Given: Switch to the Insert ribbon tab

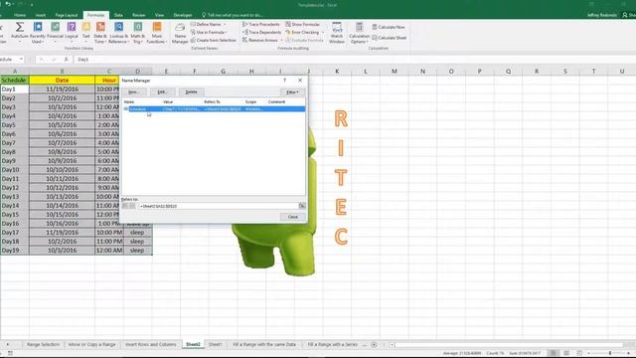Looking at the screenshot, I should tap(40, 15).
